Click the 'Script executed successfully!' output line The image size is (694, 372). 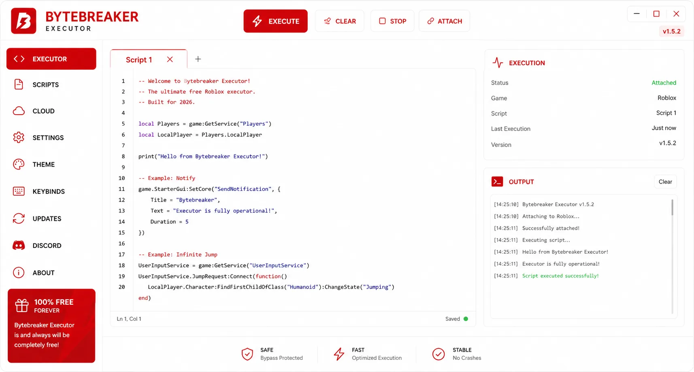[x=560, y=276]
